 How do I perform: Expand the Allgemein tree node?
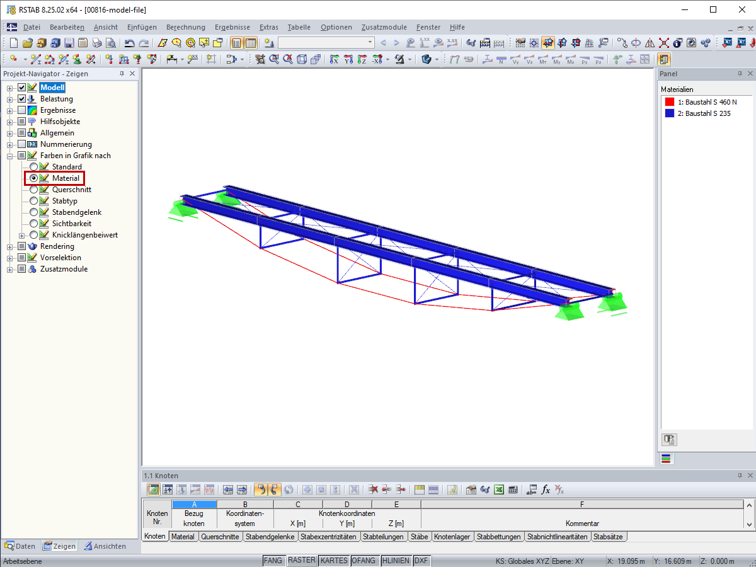tap(10, 133)
